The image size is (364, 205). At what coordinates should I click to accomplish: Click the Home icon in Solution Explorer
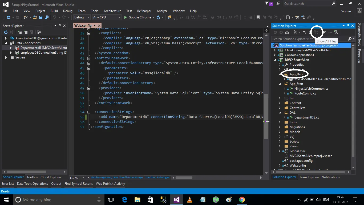pyautogui.click(x=287, y=32)
